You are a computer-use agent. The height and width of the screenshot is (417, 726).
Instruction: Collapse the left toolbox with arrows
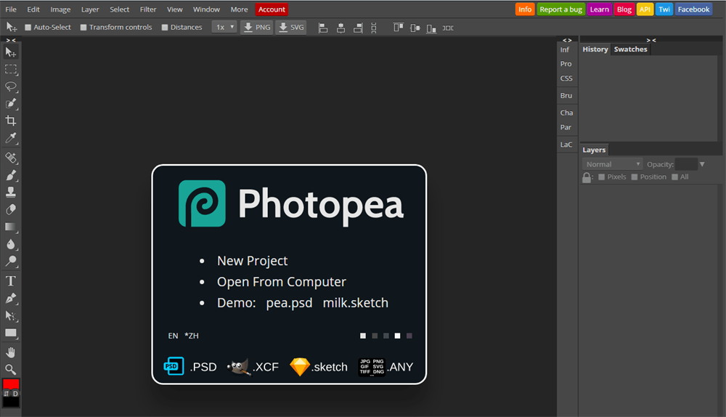tap(11, 40)
